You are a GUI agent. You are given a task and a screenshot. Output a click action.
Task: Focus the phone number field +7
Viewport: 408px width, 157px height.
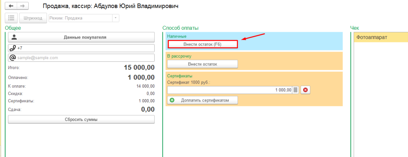click(x=81, y=48)
